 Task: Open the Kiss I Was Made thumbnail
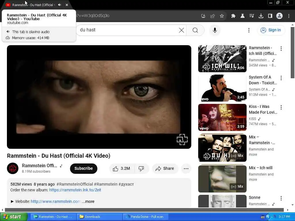(x=222, y=117)
